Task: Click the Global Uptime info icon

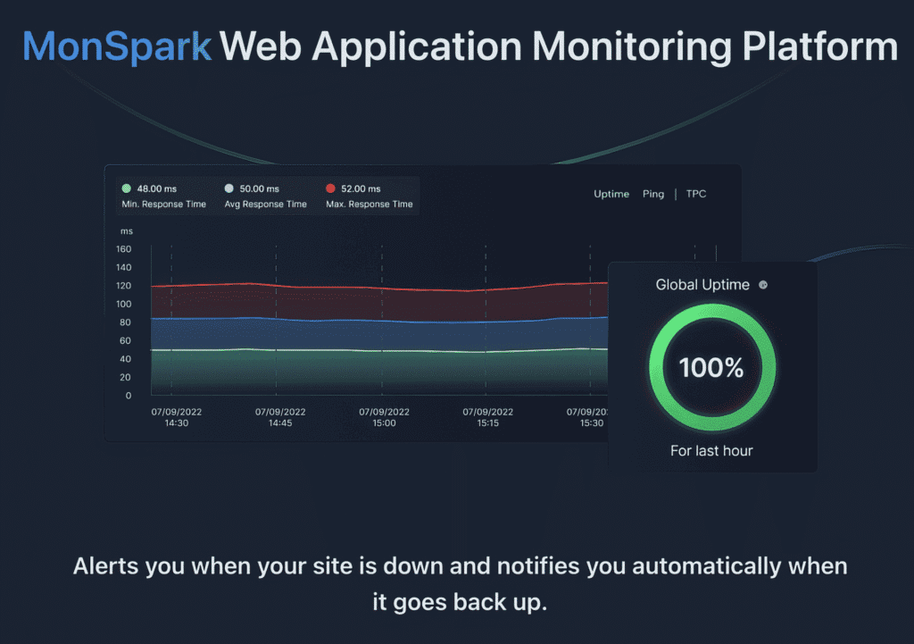Action: click(x=763, y=285)
